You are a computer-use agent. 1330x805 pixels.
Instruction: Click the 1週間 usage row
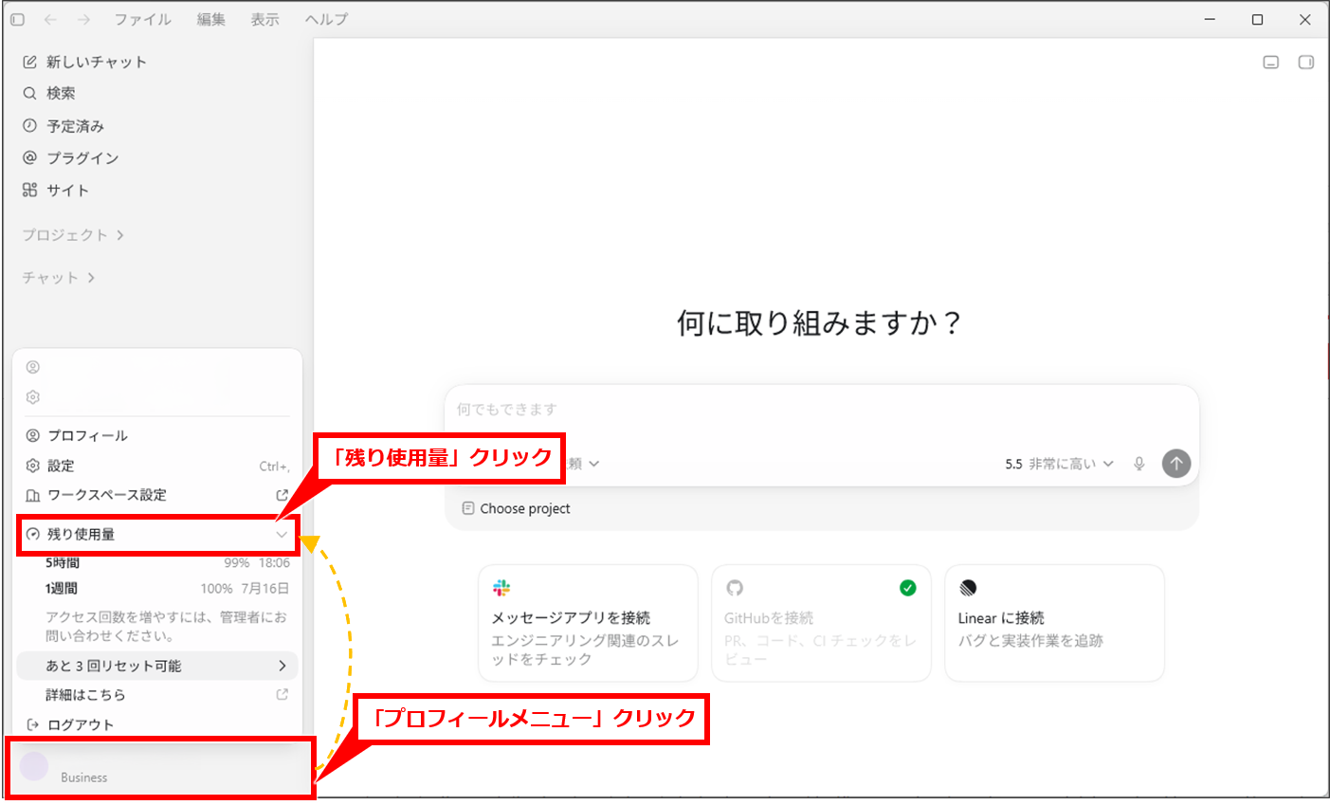click(167, 588)
